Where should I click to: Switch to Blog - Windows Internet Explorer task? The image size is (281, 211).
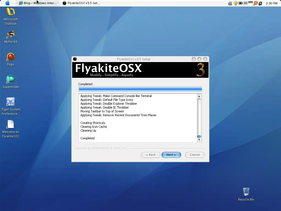[x=38, y=3]
